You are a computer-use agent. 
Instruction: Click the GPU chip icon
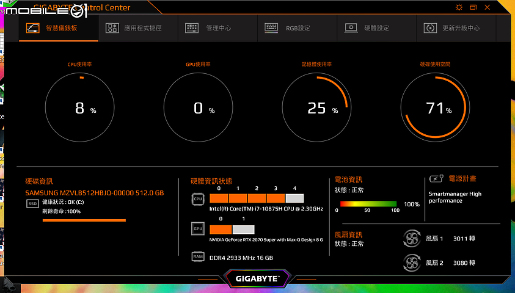(x=198, y=229)
